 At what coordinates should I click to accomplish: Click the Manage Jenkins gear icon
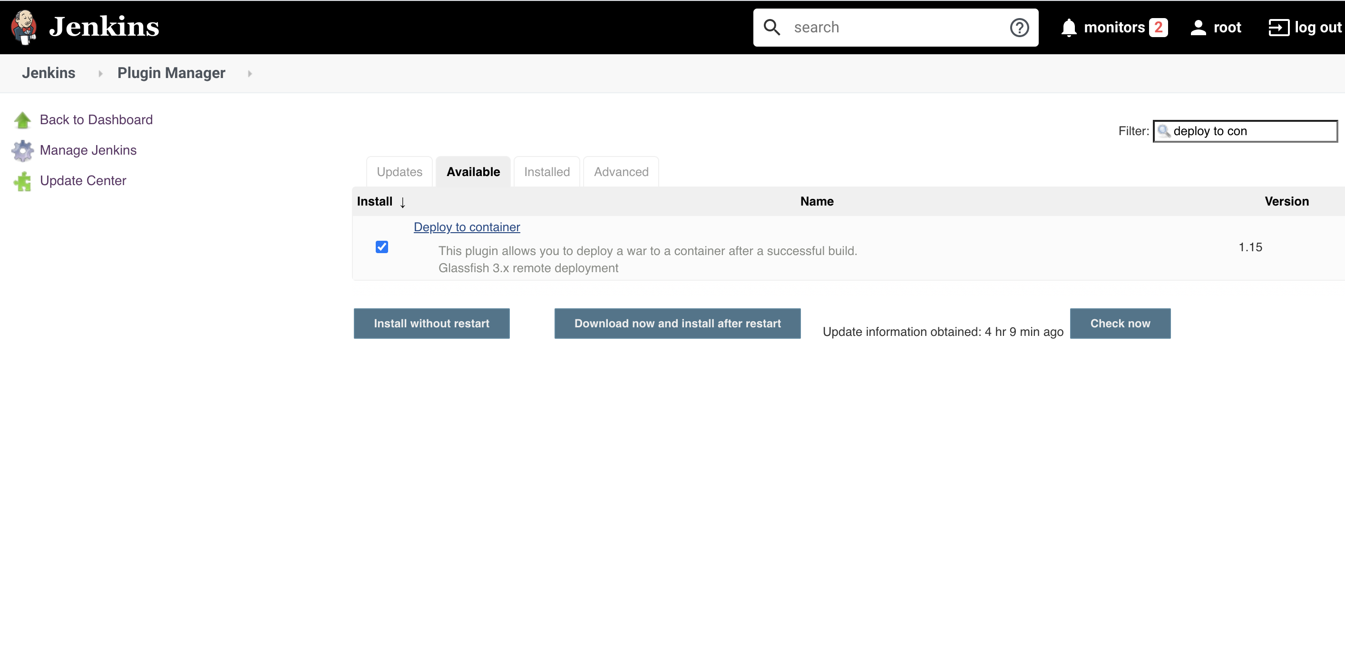[x=22, y=150]
